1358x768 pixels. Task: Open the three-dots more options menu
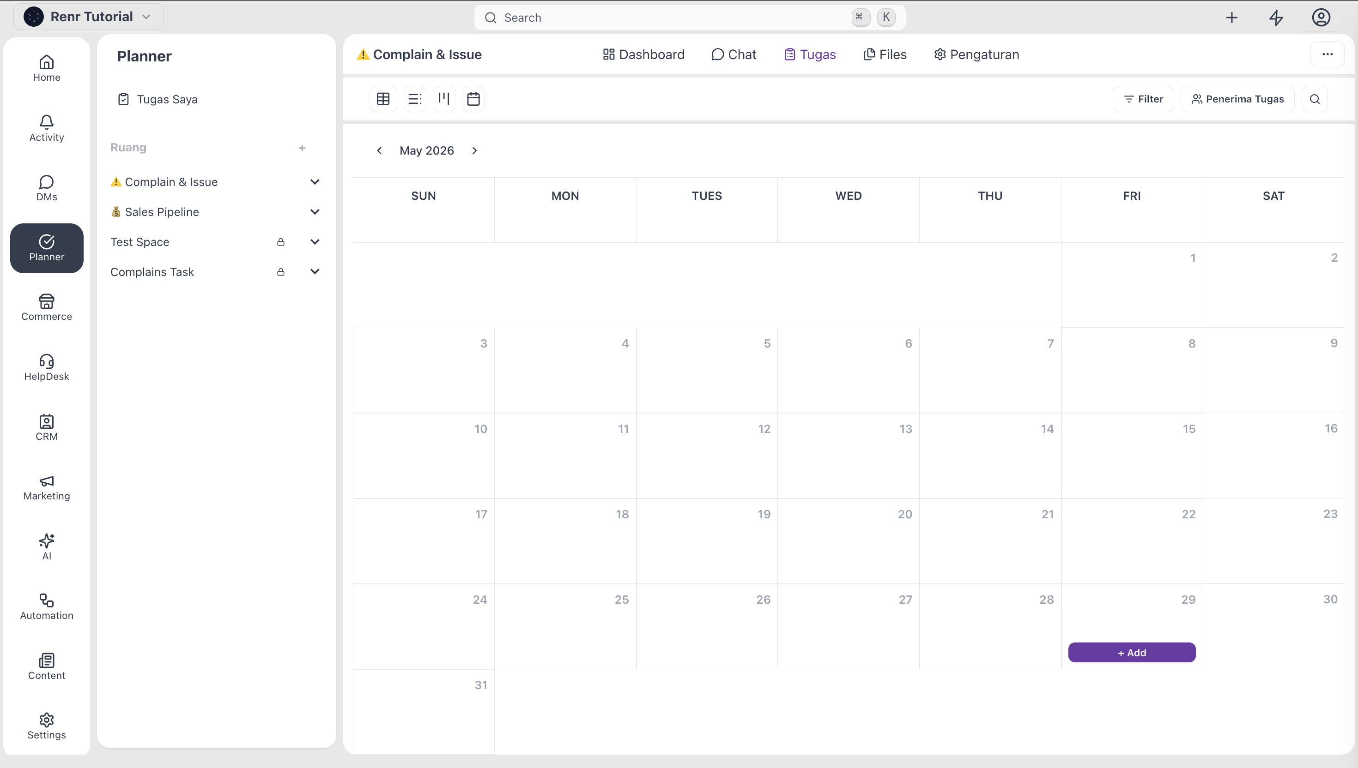1328,54
